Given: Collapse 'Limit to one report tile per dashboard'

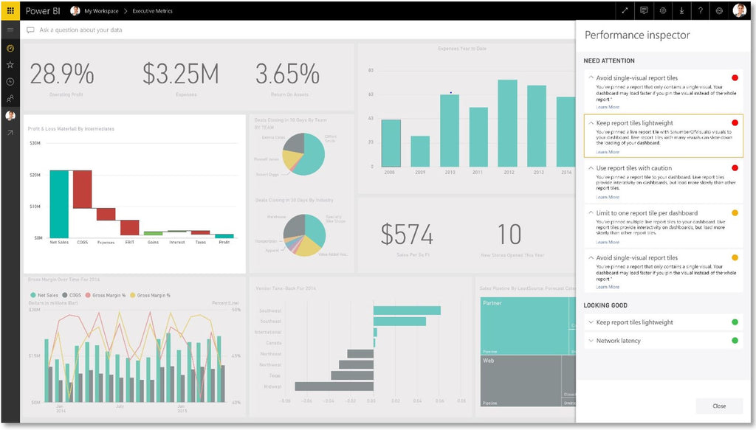Looking at the screenshot, I should coord(591,213).
